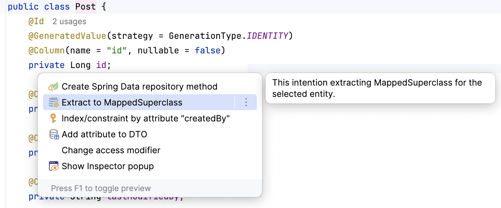
Task: Click the DTO table icon
Action: [x=54, y=134]
